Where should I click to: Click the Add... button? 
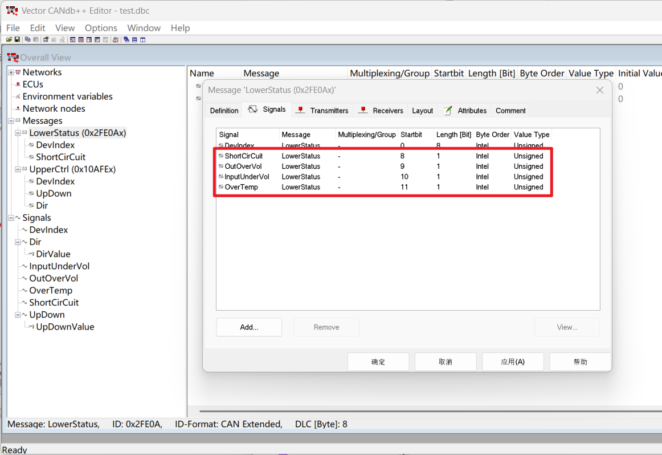[x=249, y=327]
